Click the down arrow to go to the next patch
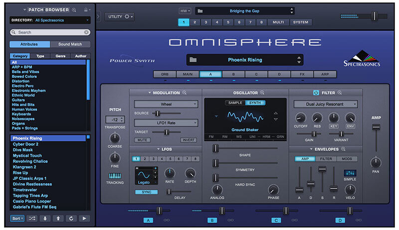Screen dimensions: 399x230 pyautogui.click(x=45, y=219)
